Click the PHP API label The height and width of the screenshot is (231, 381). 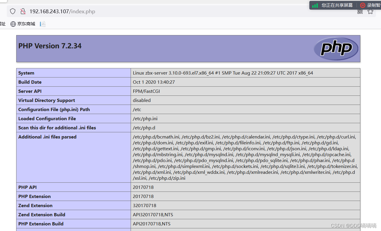coord(27,187)
